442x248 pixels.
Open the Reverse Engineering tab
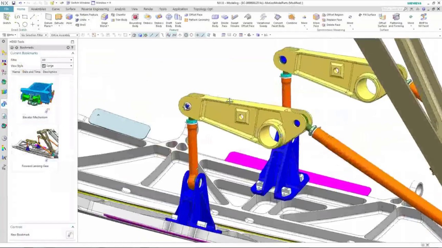pyautogui.click(x=95, y=9)
